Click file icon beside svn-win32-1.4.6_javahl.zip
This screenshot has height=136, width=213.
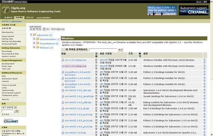[x=63, y=96]
